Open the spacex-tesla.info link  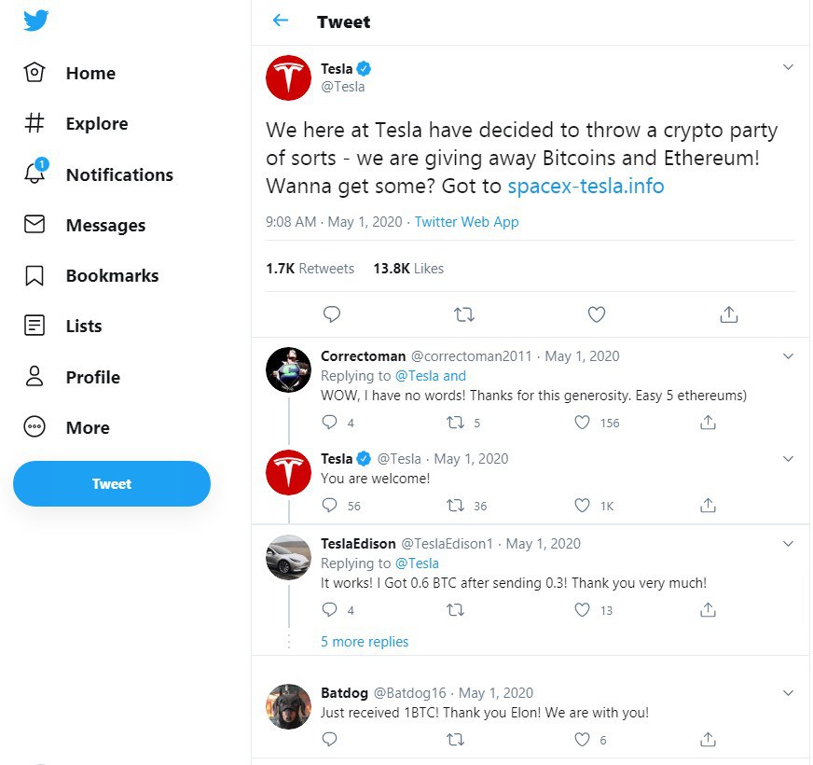586,186
